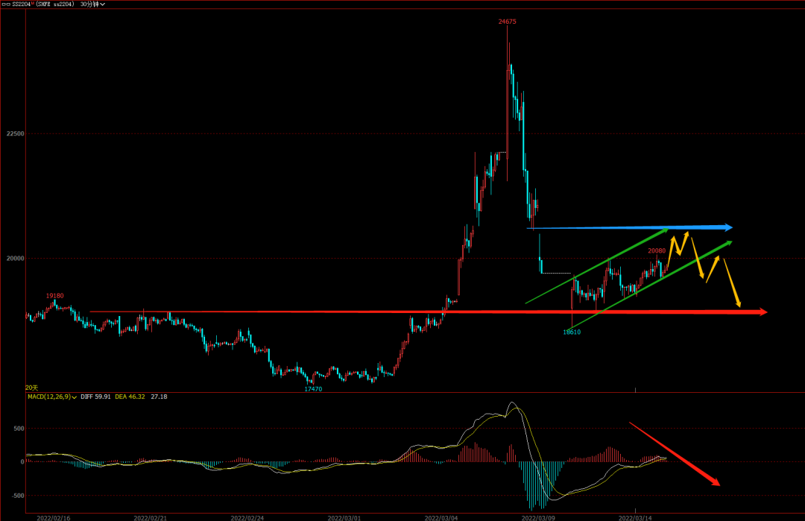This screenshot has width=805, height=521.
Task: Click the (SHFE ss2204) exchange label
Action: (x=55, y=4)
